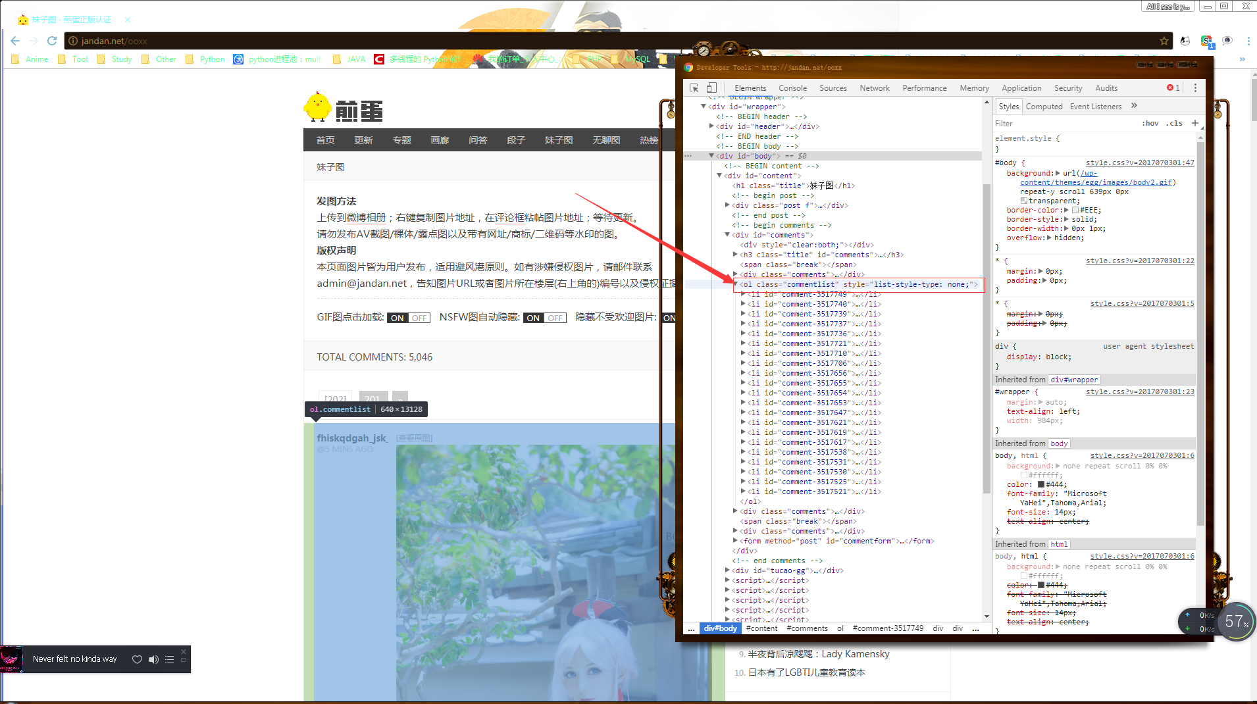The image size is (1257, 704).
Task: Open the Anime bookmark folder
Action: [x=30, y=59]
